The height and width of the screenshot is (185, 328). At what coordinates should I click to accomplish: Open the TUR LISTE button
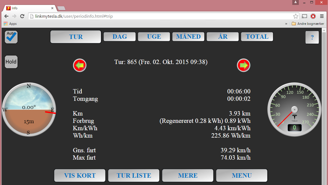click(134, 175)
